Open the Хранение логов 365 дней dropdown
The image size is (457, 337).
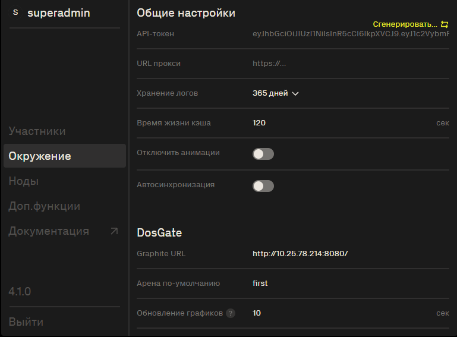click(x=275, y=93)
